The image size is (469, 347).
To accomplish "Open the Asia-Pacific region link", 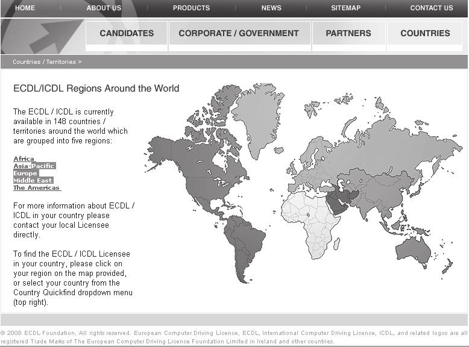I will click(x=34, y=166).
